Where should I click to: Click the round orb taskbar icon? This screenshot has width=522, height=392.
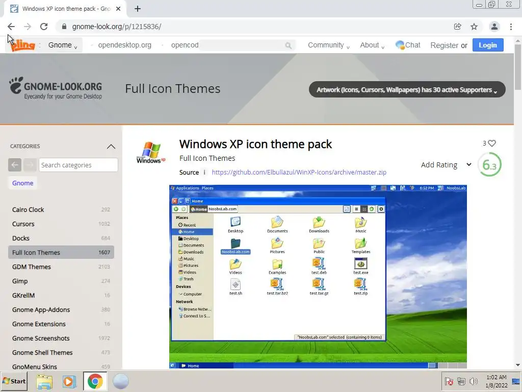120,381
